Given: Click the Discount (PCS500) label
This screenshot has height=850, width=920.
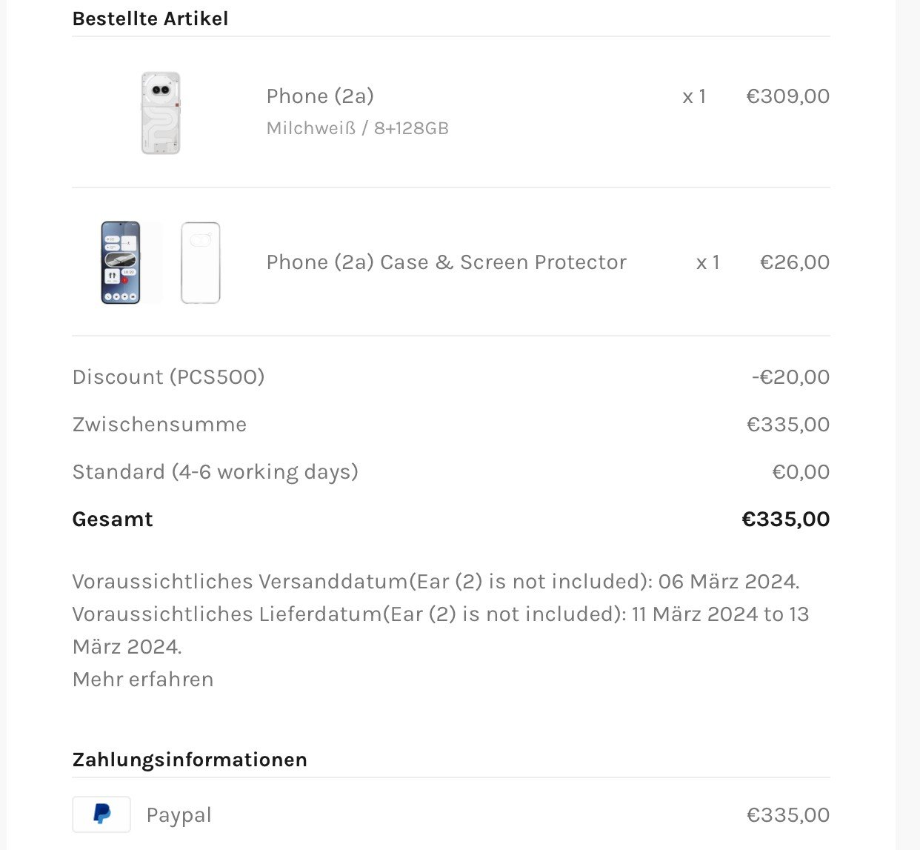Looking at the screenshot, I should click(168, 376).
